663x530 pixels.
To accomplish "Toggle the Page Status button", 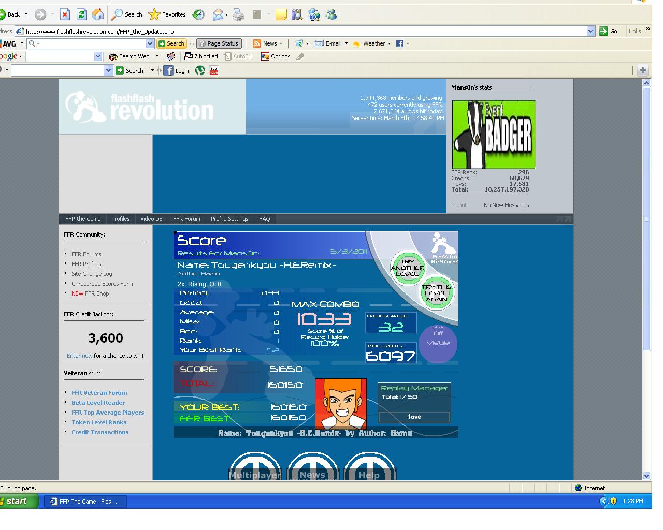I will pyautogui.click(x=219, y=43).
